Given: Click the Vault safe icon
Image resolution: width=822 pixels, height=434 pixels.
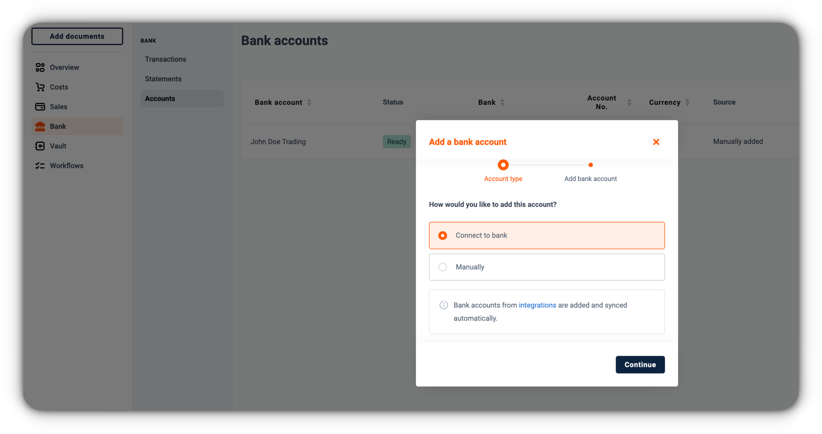Looking at the screenshot, I should pyautogui.click(x=40, y=146).
